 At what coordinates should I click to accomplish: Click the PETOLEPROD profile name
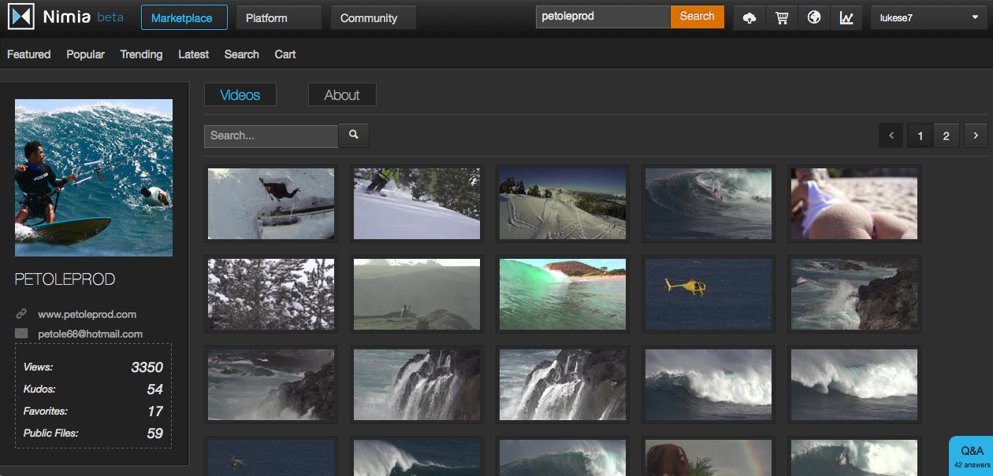click(65, 279)
